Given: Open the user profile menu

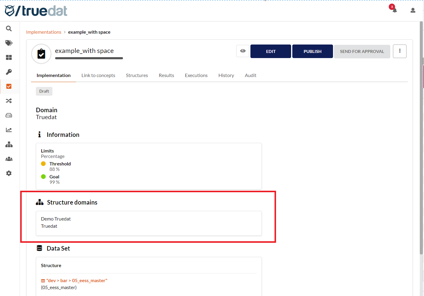Looking at the screenshot, I should click(x=413, y=10).
